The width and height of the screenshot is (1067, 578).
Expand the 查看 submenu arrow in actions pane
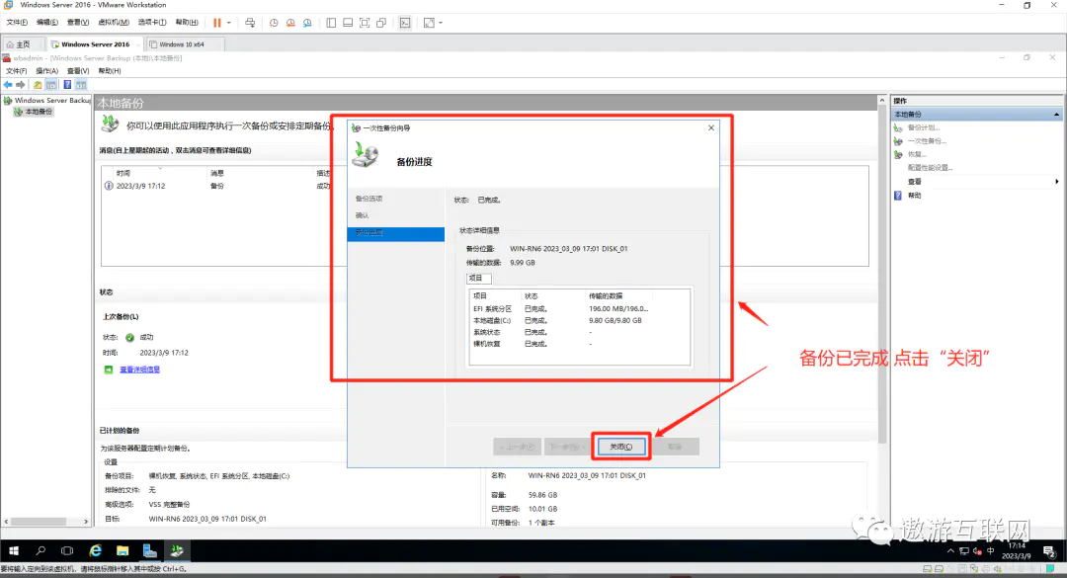click(1057, 181)
